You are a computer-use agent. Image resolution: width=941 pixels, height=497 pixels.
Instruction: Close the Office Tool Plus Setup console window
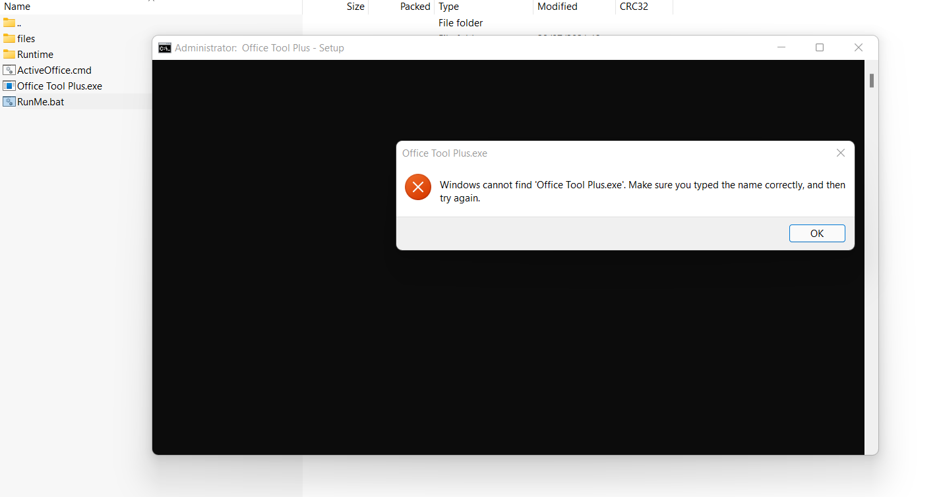(x=859, y=47)
